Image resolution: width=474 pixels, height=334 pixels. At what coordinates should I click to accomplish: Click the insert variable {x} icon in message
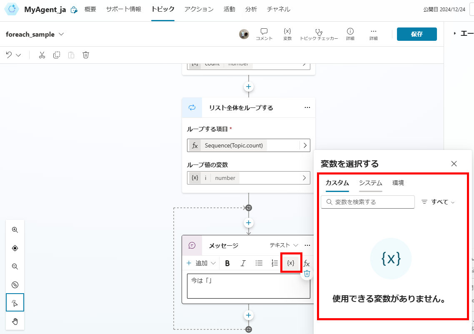[x=291, y=263]
